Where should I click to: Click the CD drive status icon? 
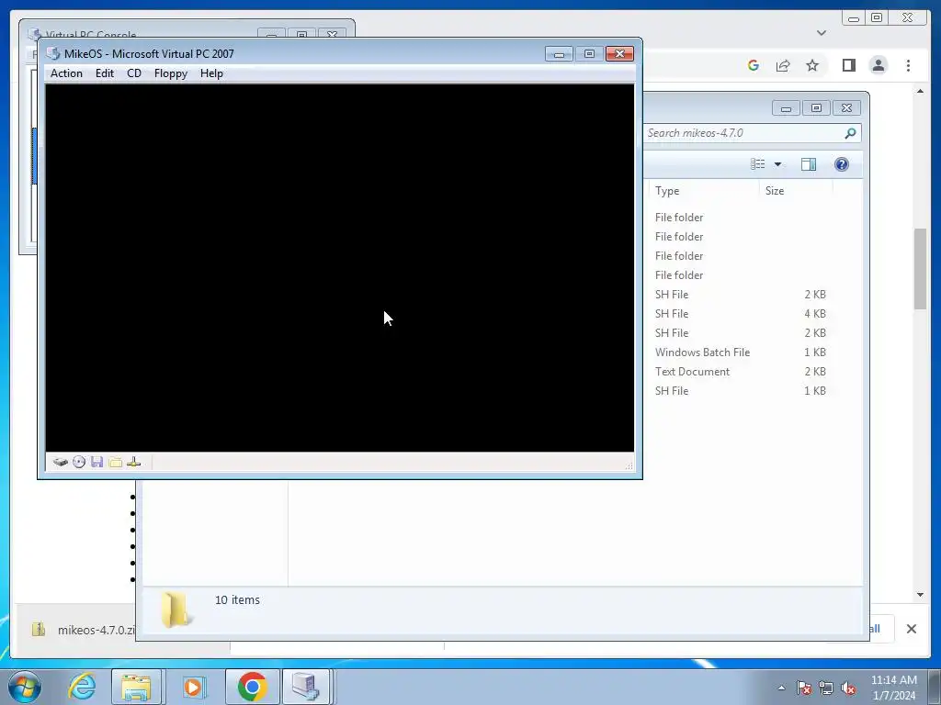[x=79, y=462]
